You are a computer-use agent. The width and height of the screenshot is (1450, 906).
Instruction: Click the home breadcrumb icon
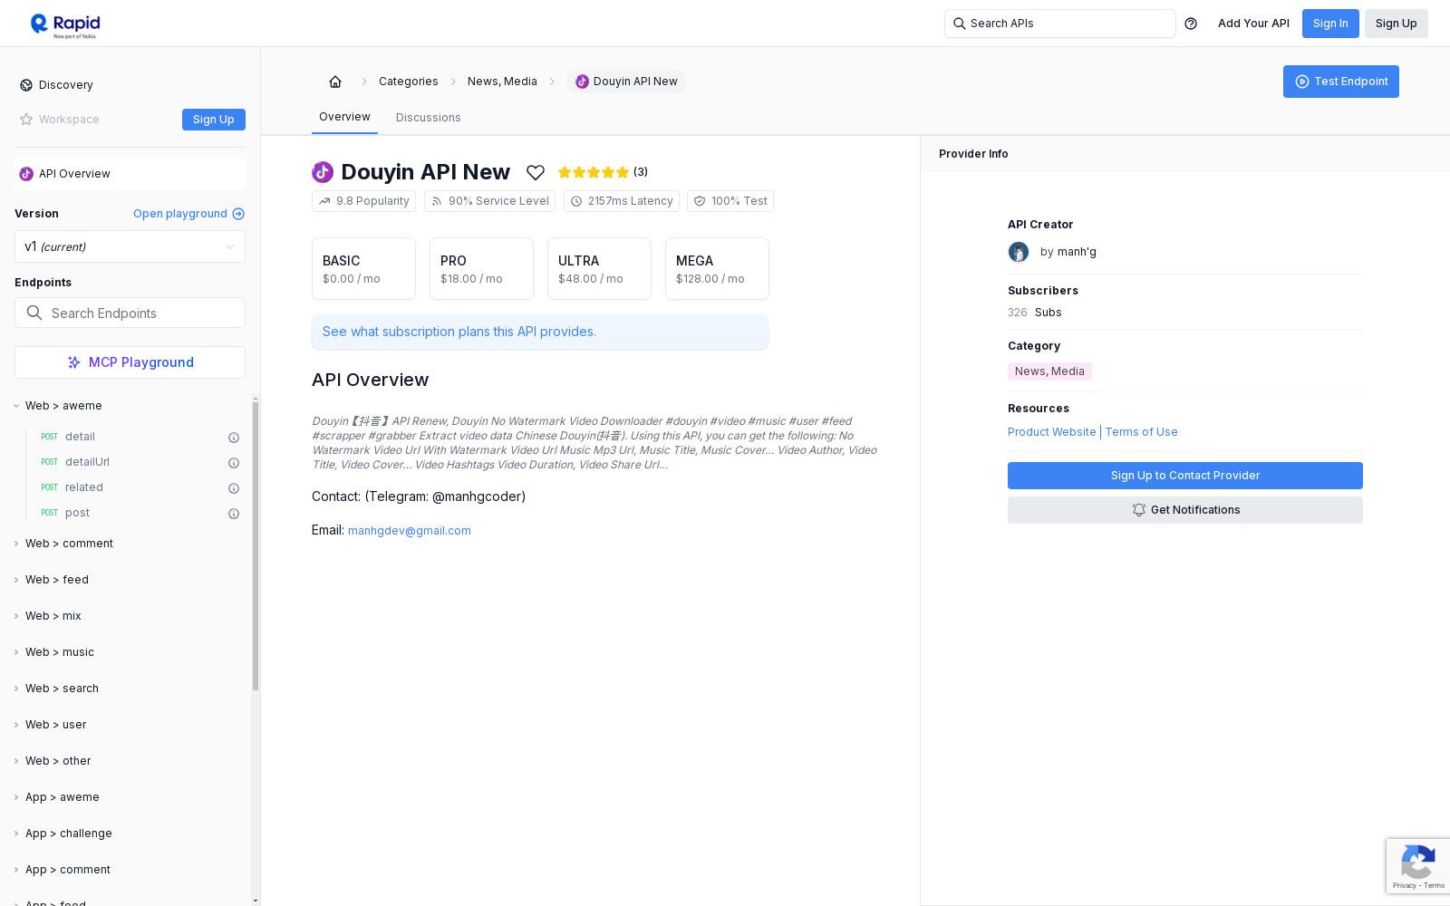pyautogui.click(x=335, y=82)
